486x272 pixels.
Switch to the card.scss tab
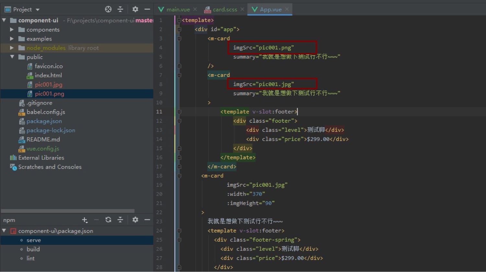point(225,9)
